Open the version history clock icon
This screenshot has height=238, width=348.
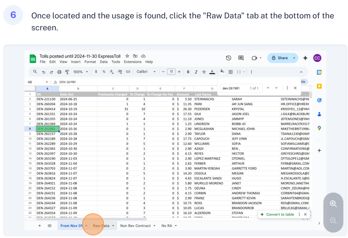point(228,58)
